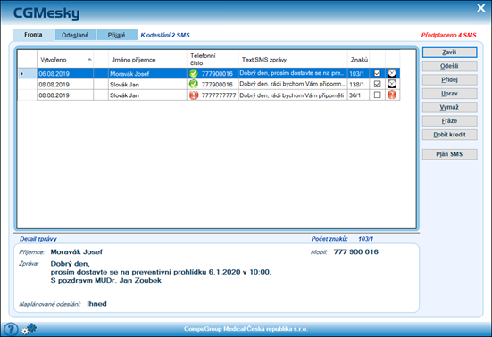Click red invalid-number icon next to 7777777777
Viewport: 492px width, 337px height.
[194, 95]
